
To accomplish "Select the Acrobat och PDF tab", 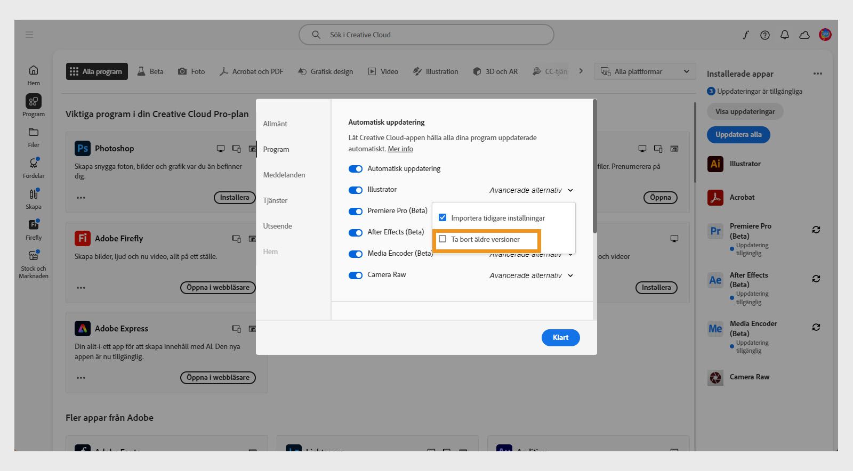I will click(251, 71).
